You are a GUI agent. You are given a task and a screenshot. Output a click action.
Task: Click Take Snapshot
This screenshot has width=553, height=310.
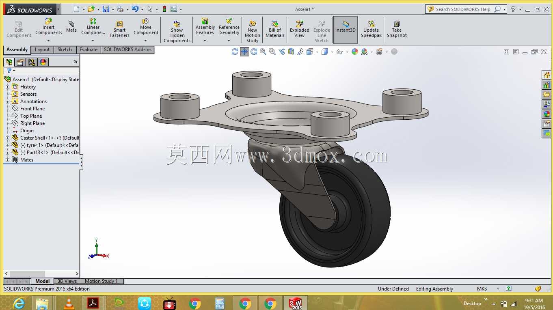pos(397,29)
